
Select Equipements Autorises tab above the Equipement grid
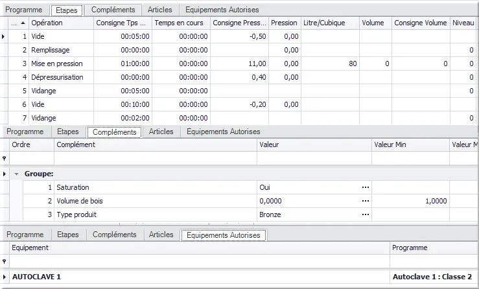[x=224, y=235]
